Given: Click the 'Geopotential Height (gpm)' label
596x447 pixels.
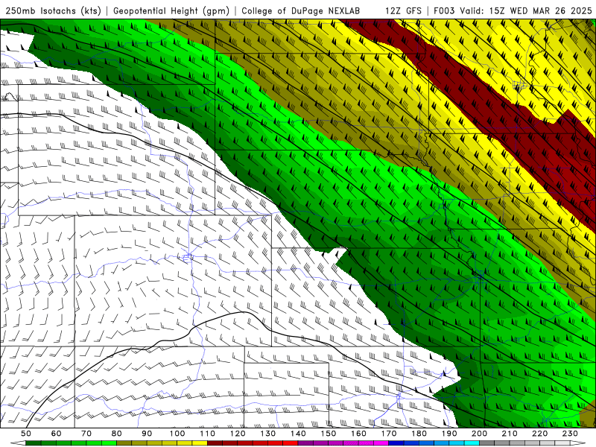Looking at the screenshot, I should click(171, 11).
